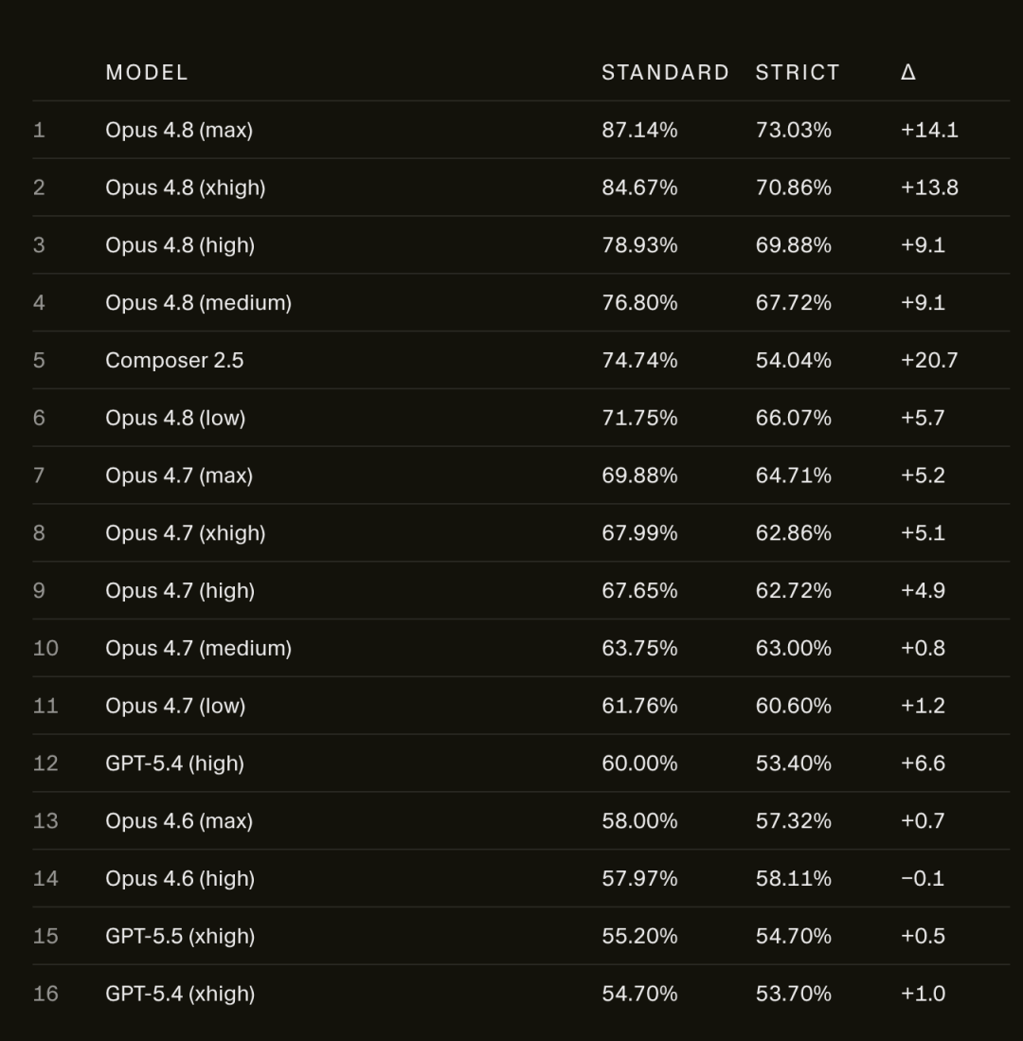Sort by the STRICT column header
This screenshot has width=1023, height=1041.
tap(798, 72)
